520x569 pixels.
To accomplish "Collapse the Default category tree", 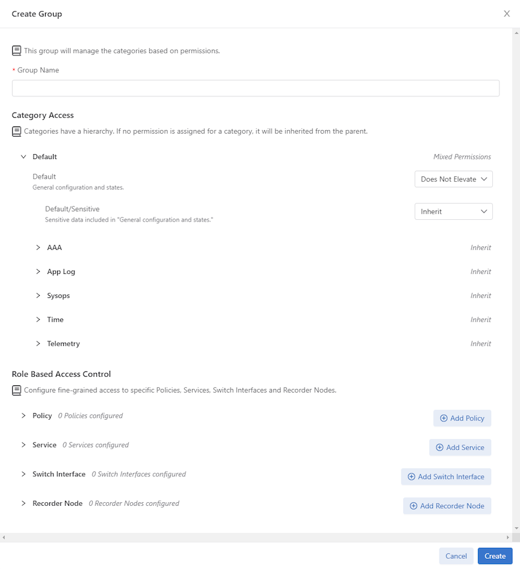I will click(23, 157).
